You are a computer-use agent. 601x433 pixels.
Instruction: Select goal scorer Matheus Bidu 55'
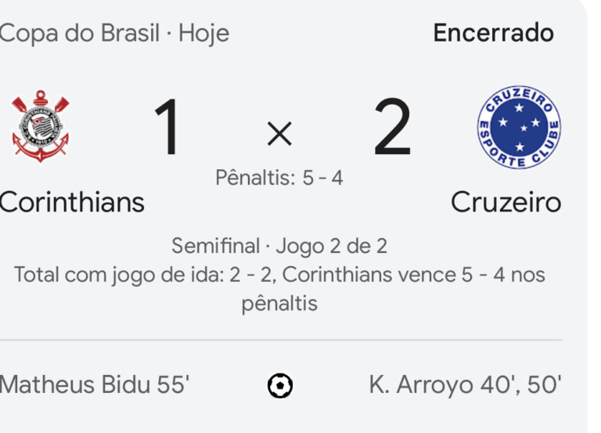click(x=94, y=385)
